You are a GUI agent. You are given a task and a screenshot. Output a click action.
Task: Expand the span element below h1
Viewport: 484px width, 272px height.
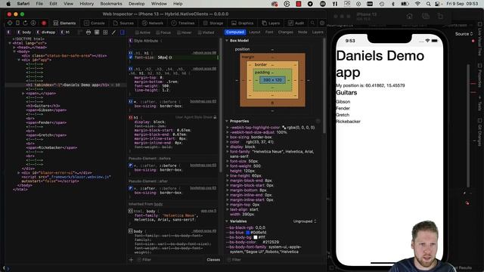(x=23, y=94)
